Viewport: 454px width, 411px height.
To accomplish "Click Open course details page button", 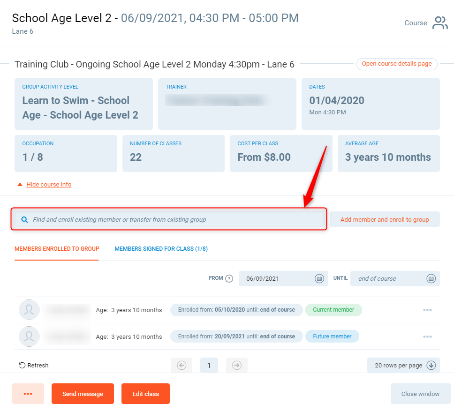I will [x=396, y=64].
